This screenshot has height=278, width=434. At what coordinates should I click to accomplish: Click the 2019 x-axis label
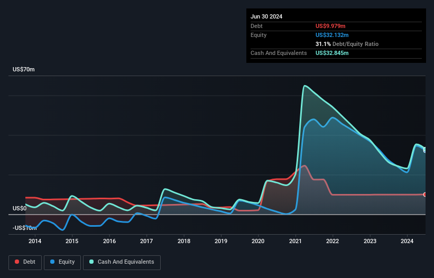click(x=221, y=241)
